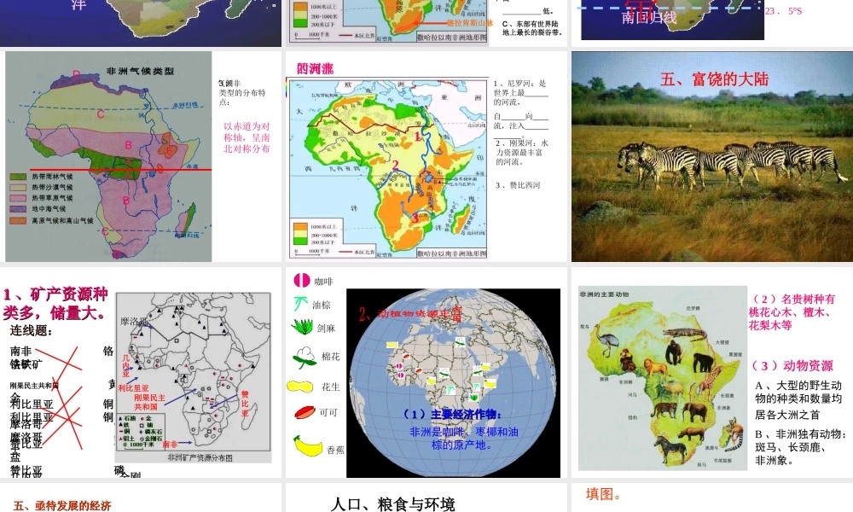The width and height of the screenshot is (853, 512).
Task: Click the pink heading (3)动物资源
Action: tap(792, 365)
